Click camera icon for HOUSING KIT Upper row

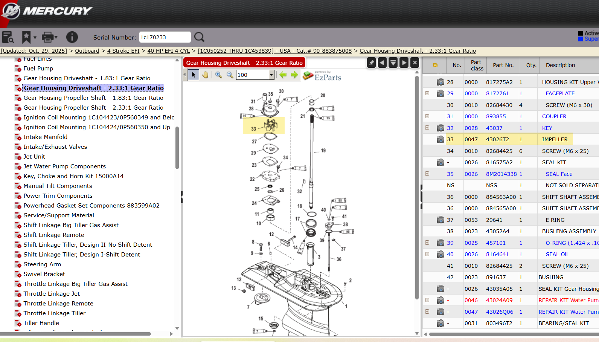pos(440,82)
